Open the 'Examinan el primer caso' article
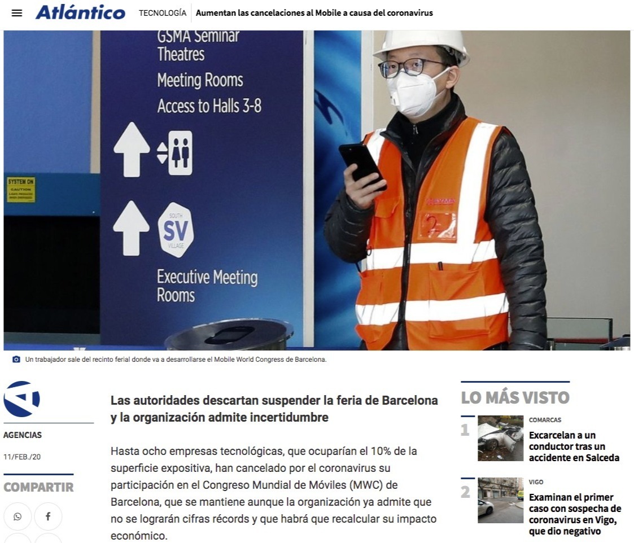 click(575, 514)
